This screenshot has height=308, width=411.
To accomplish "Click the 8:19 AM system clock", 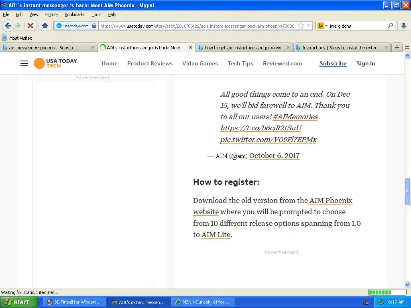I will pyautogui.click(x=396, y=302).
